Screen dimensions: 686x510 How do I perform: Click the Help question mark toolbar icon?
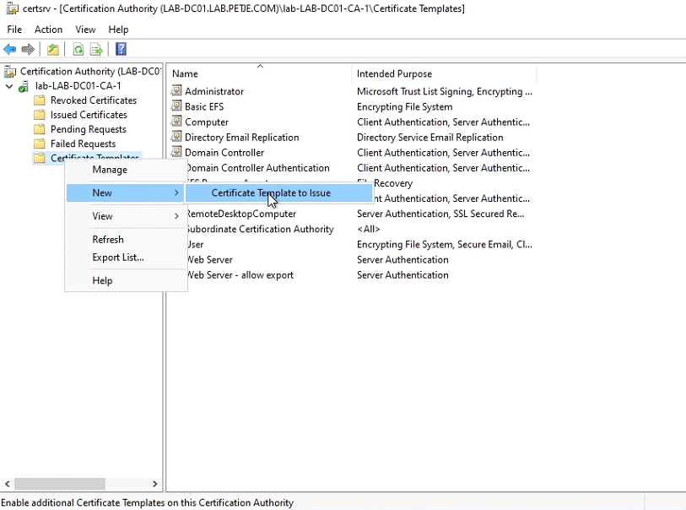point(121,50)
